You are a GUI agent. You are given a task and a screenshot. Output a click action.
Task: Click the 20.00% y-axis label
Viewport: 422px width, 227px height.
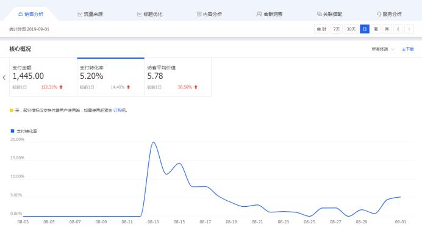tap(17, 139)
